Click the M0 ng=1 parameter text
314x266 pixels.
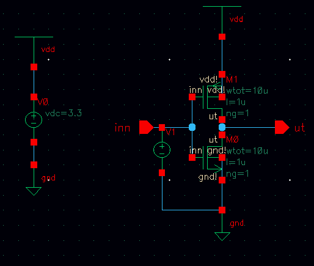238,174
